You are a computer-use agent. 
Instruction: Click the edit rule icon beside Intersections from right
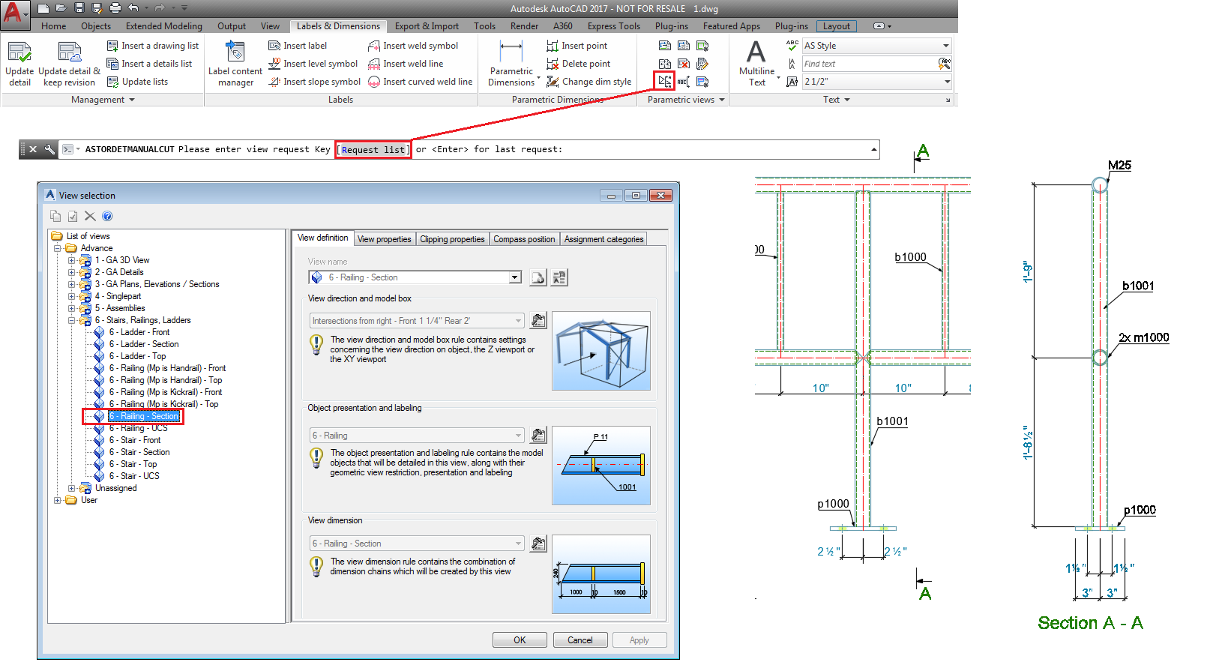coord(538,321)
